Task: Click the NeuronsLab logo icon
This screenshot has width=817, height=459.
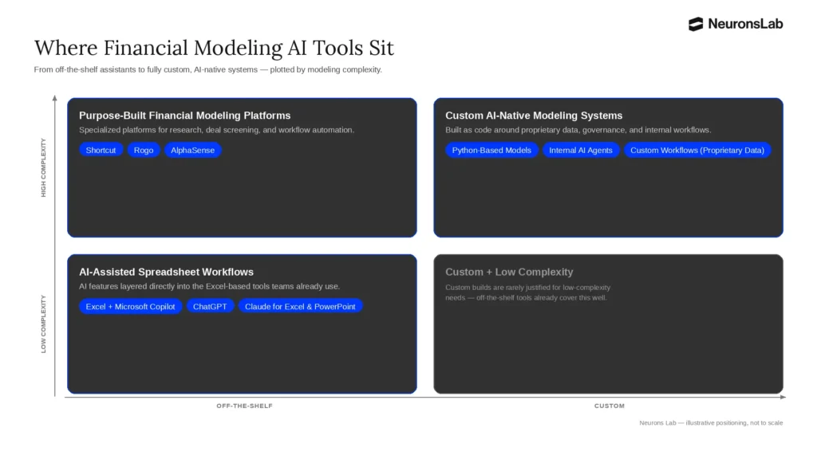Action: [696, 24]
